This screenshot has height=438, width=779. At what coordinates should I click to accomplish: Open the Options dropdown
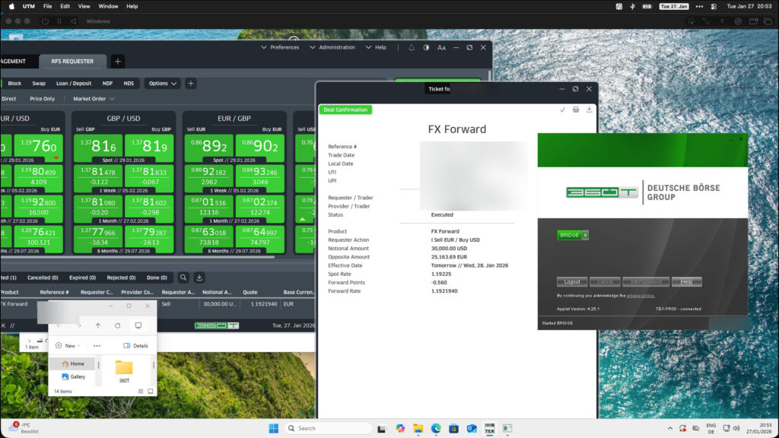[160, 83]
